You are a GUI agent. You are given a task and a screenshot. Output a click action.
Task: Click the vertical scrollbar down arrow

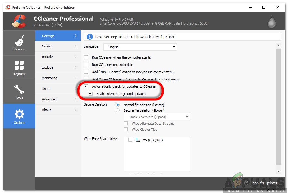tap(279, 171)
